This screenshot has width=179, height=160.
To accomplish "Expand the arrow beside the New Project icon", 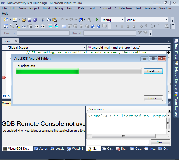I will [10, 20].
